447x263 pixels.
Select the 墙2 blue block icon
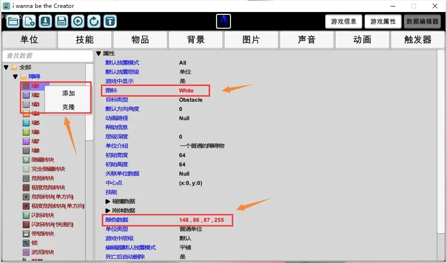click(26, 95)
